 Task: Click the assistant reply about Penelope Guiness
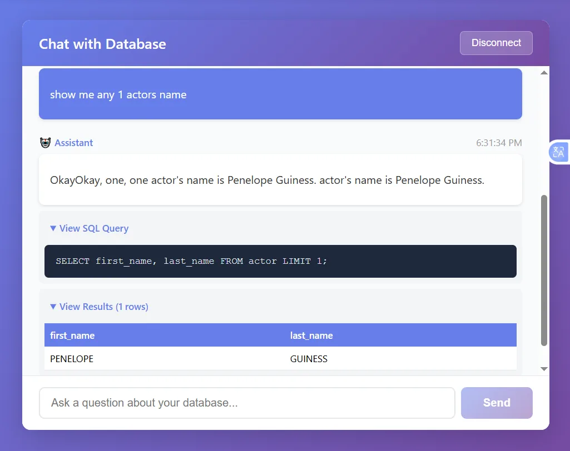(280, 180)
